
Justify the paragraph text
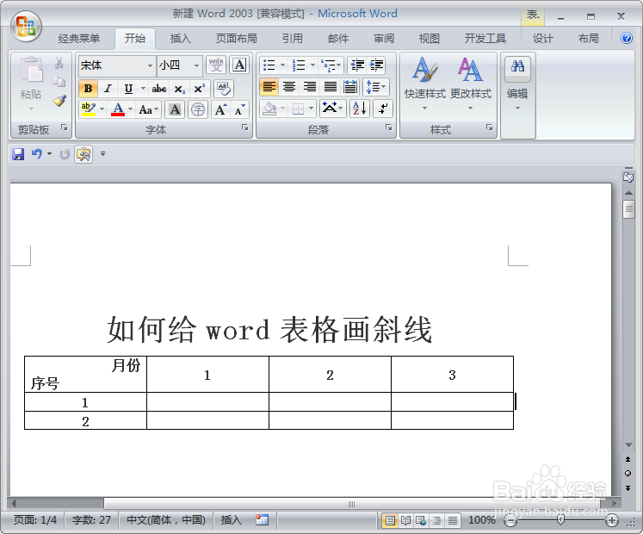(331, 87)
